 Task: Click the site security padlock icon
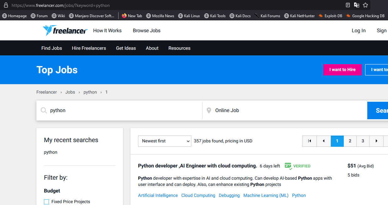[6, 5]
